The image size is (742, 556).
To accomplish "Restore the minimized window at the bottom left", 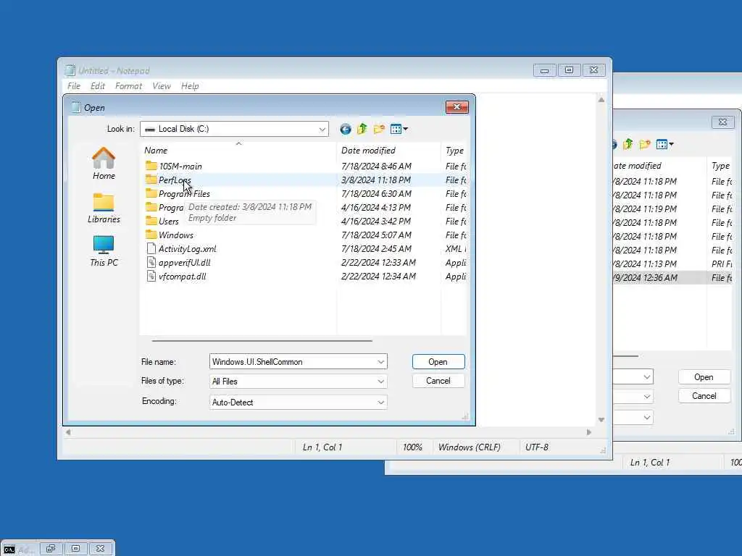I will tap(51, 549).
